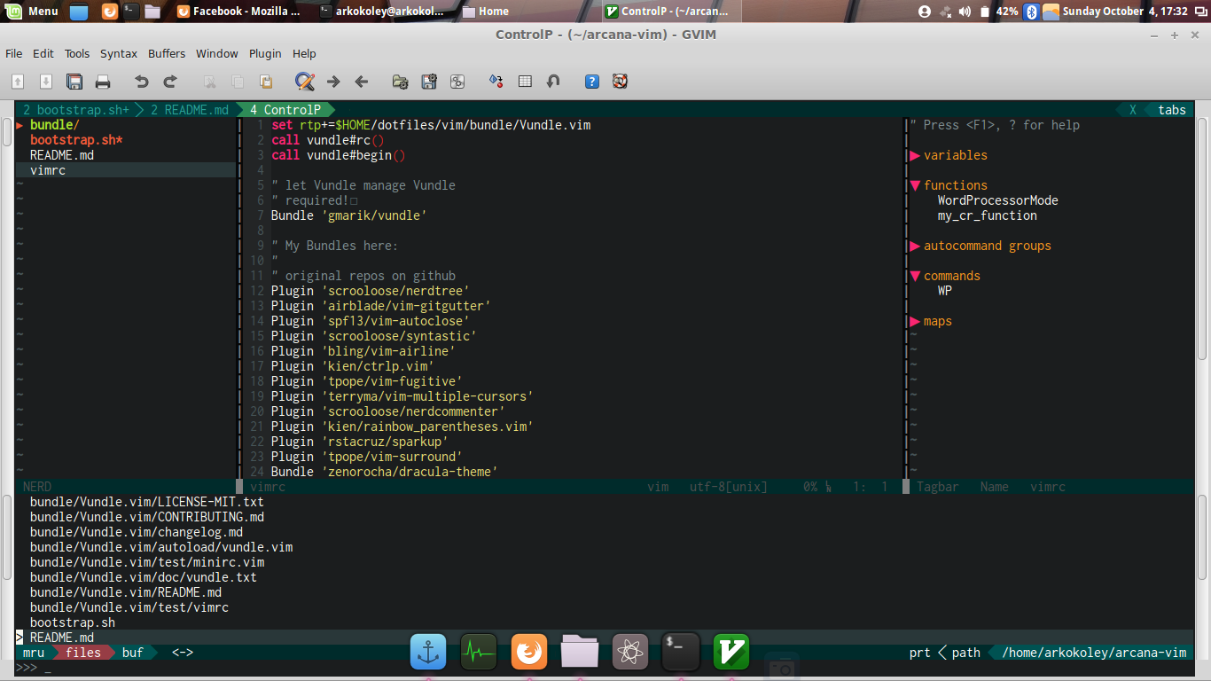Open the Help menu
Image resolution: width=1211 pixels, height=681 pixels.
[x=304, y=53]
